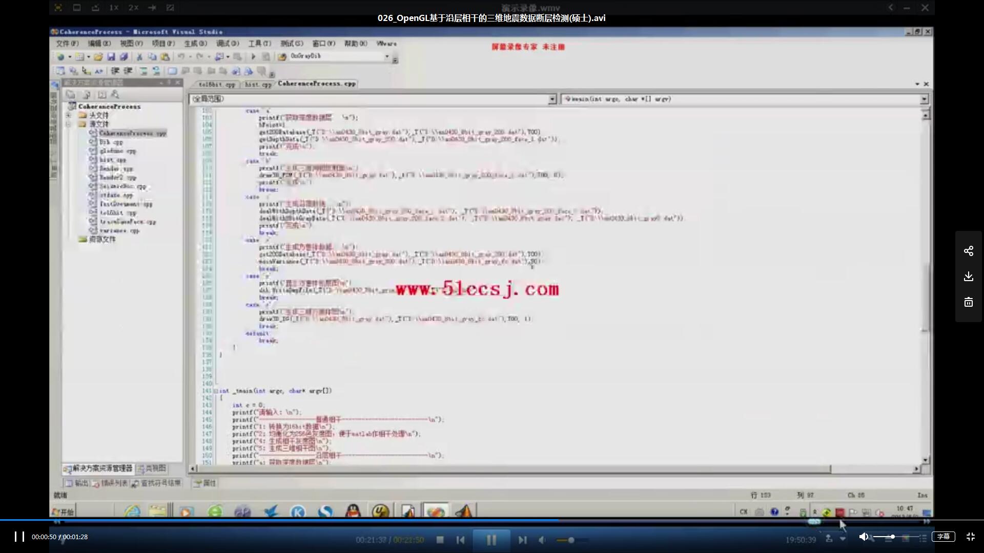Open the 生成(B) build menu
Image resolution: width=984 pixels, height=553 pixels.
(195, 44)
